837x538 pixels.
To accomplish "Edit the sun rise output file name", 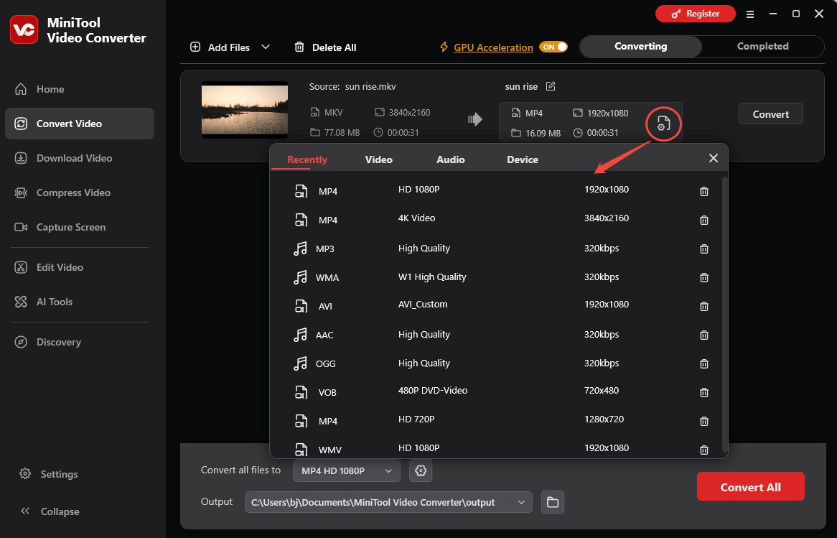I will pos(551,86).
